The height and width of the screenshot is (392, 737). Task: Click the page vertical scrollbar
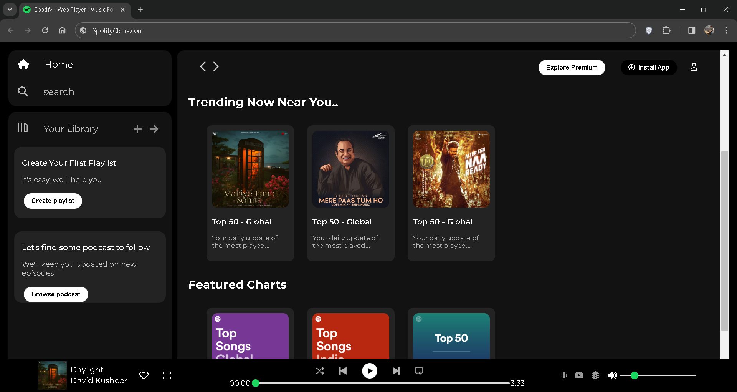pyautogui.click(x=724, y=241)
